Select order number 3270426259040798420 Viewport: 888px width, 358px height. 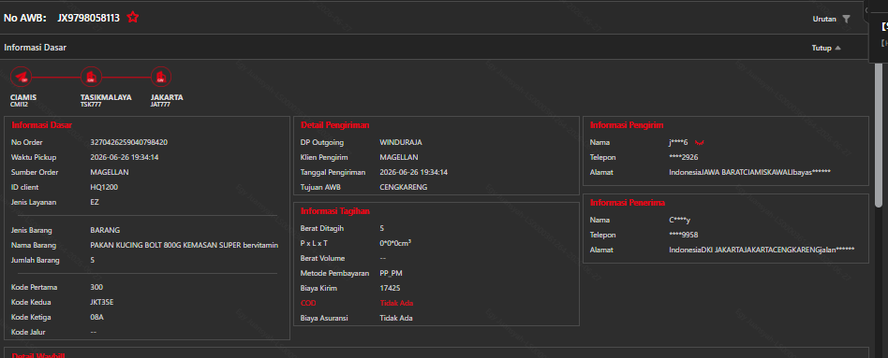coord(128,142)
